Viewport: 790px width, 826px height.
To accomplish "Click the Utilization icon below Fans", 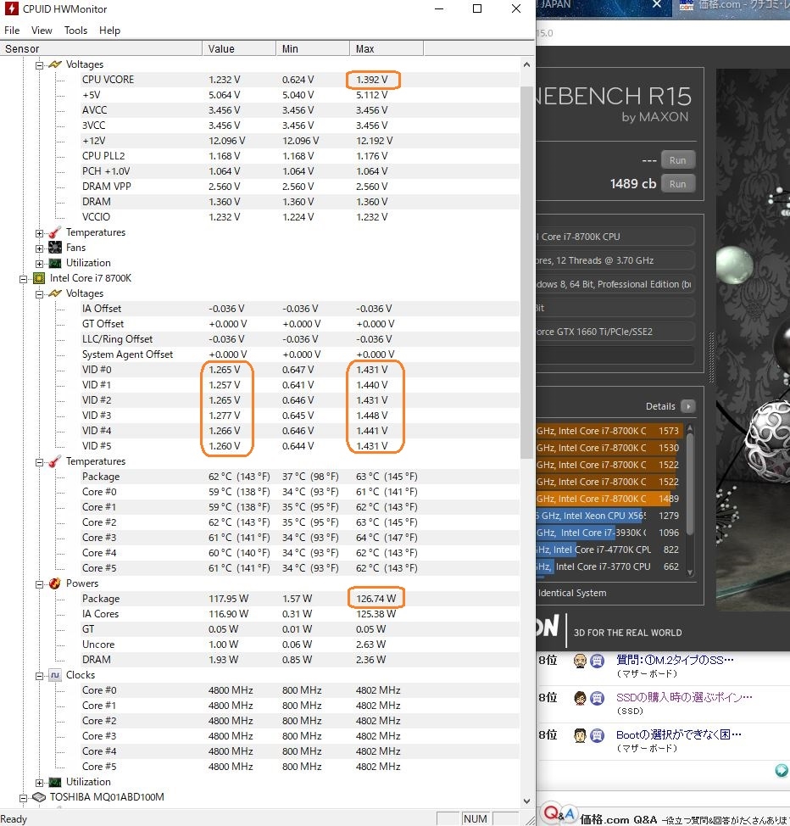I will (x=55, y=263).
